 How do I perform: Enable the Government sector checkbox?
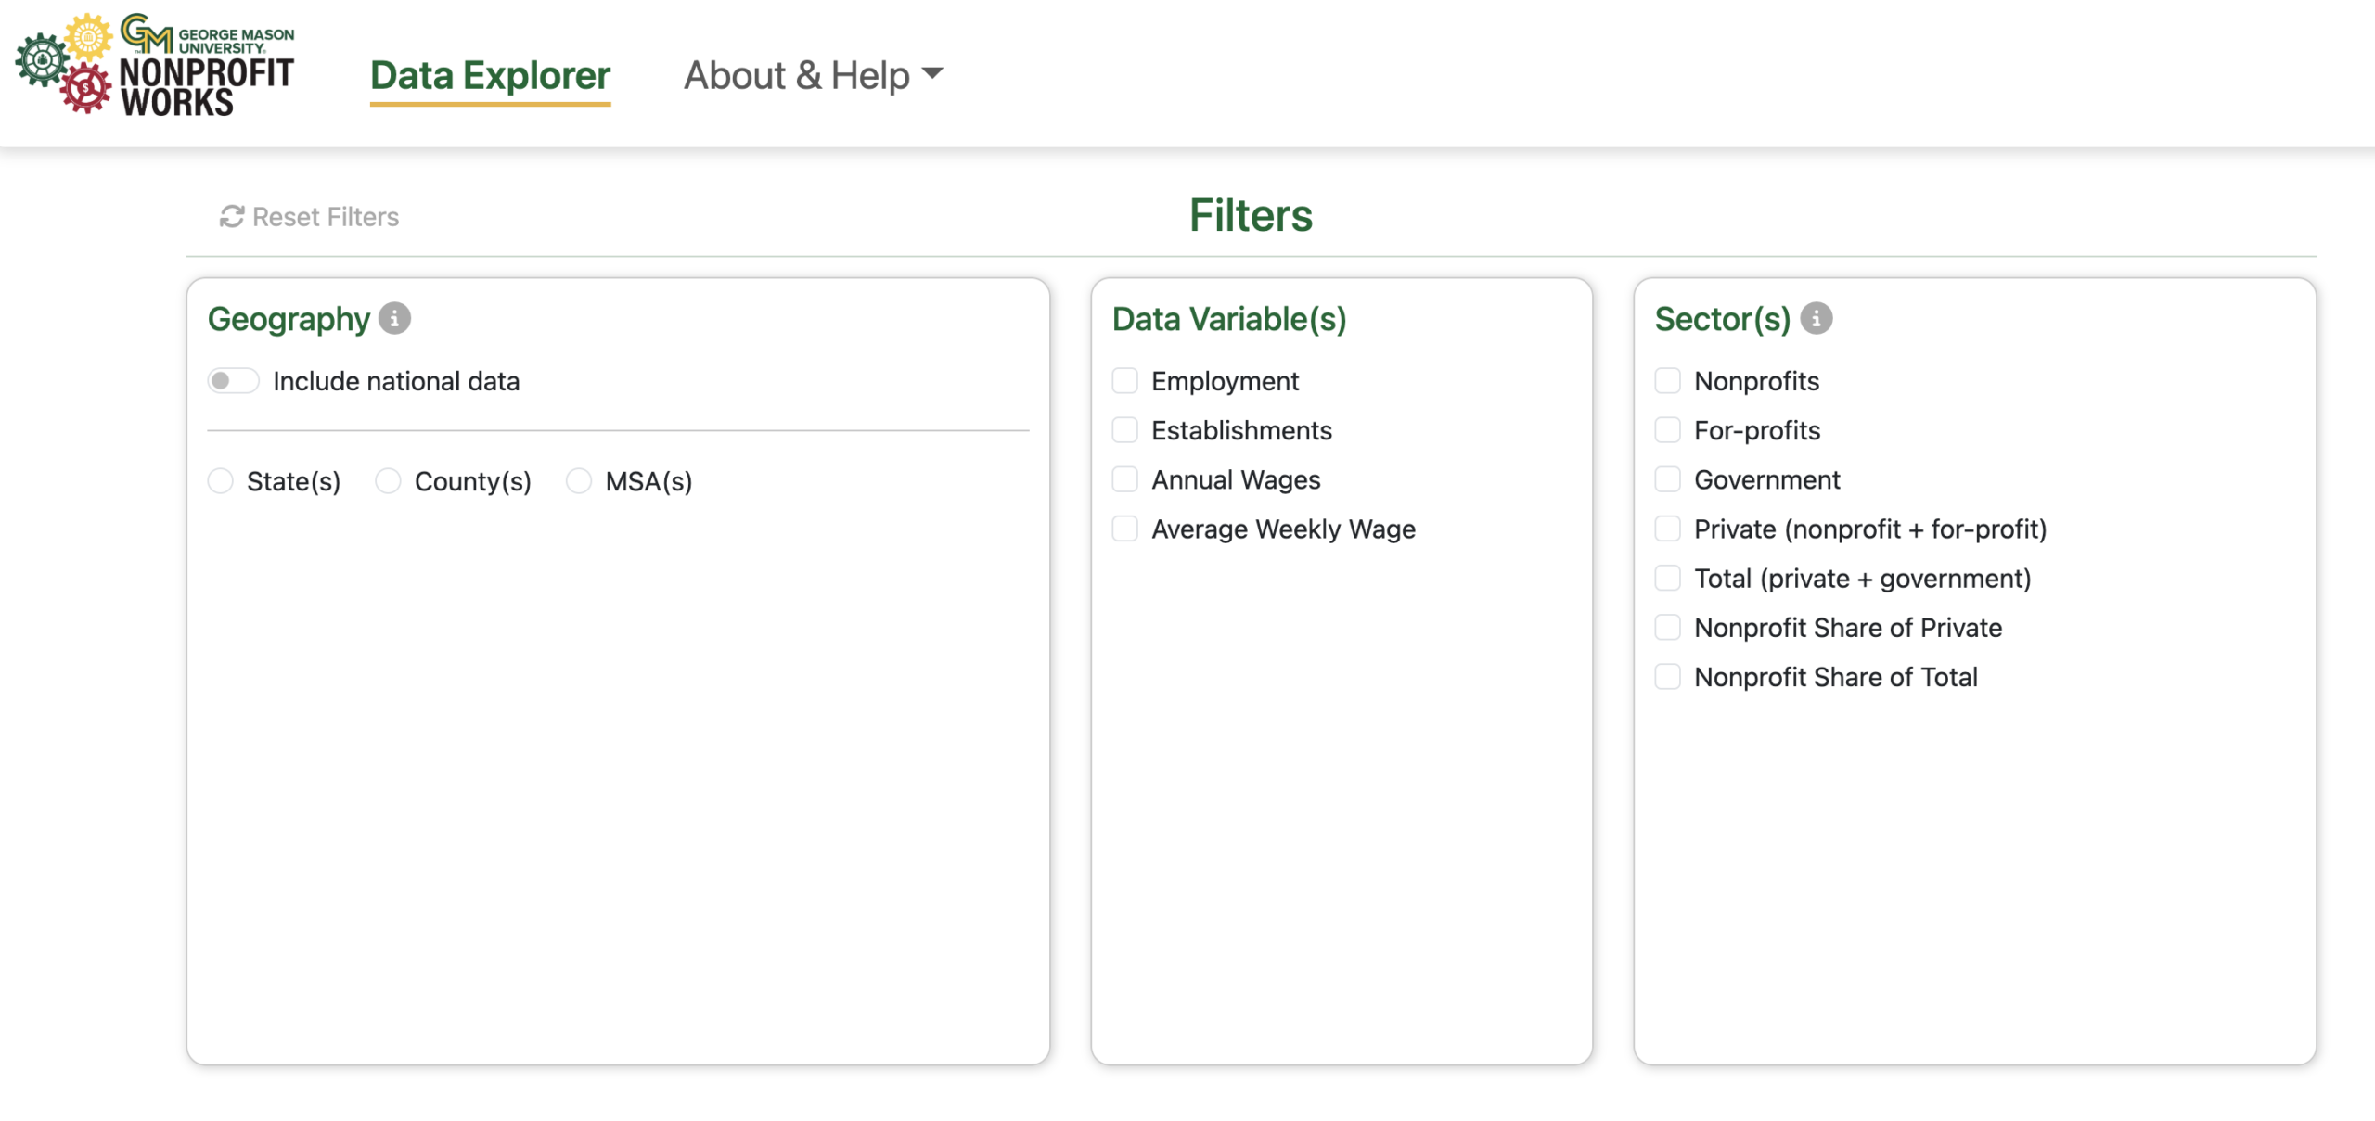click(x=1667, y=479)
